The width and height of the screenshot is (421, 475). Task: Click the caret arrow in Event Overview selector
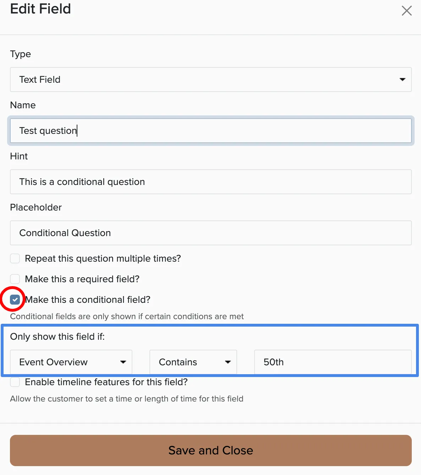(123, 362)
